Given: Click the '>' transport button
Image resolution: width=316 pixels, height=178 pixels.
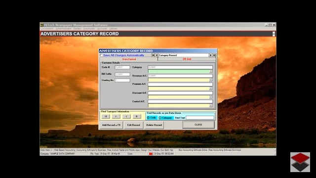Looking at the screenshot, I should [x=116, y=116].
